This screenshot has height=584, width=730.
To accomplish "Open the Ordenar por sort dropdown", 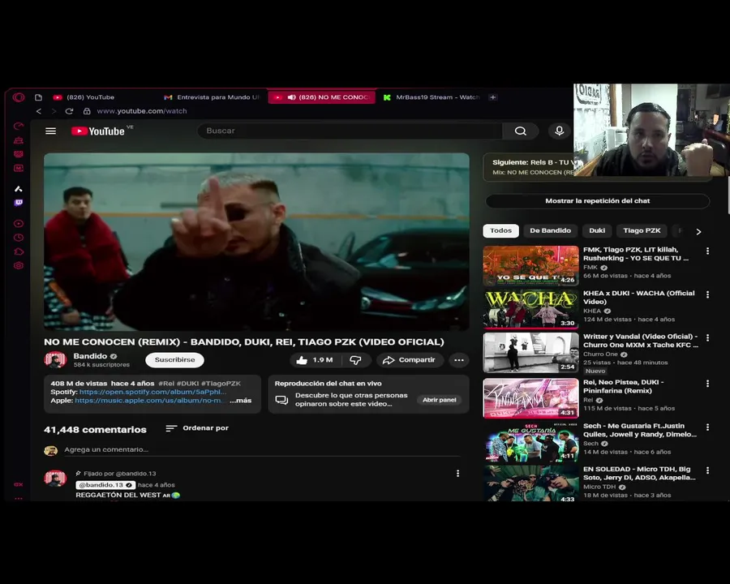I will [197, 428].
